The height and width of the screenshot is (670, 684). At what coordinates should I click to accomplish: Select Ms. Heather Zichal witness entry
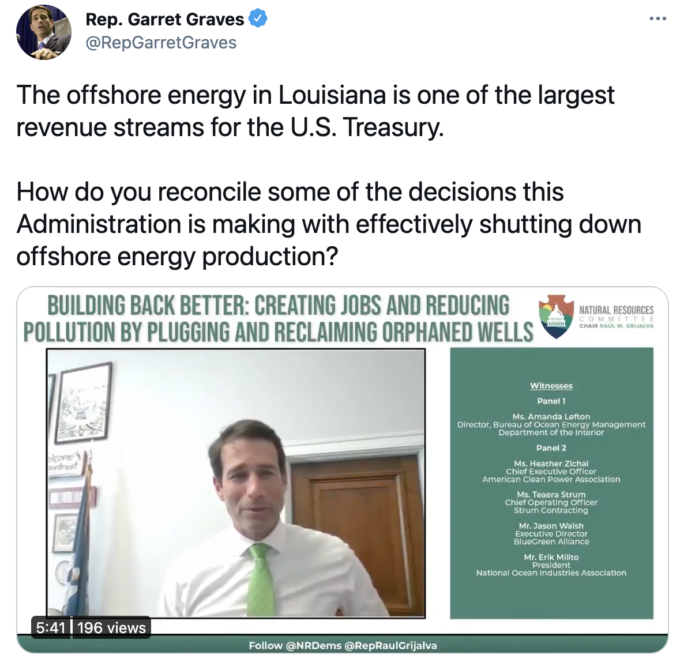tap(551, 472)
